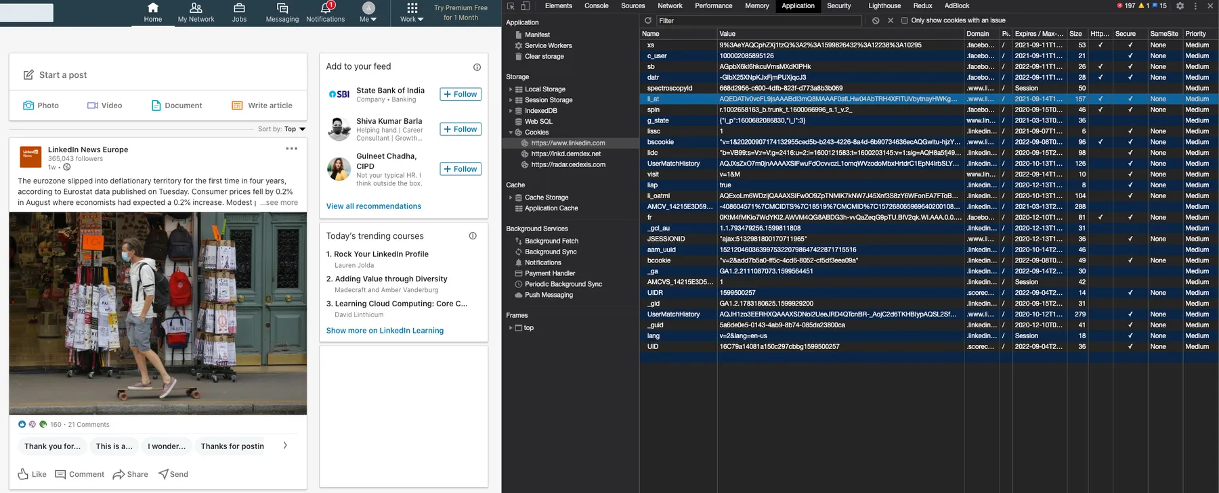Open the LinkedIn Messaging icon
This screenshot has height=493, width=1219.
pos(282,9)
